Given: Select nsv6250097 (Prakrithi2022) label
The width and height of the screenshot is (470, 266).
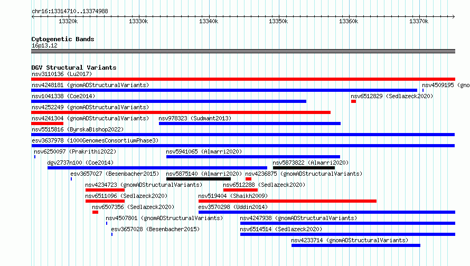Looking at the screenshot, I should pos(75,151).
